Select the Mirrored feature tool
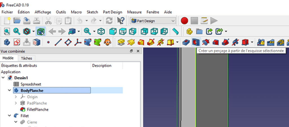Image resolution: width=289 pixels, height=127 pixels. (x=260, y=42)
